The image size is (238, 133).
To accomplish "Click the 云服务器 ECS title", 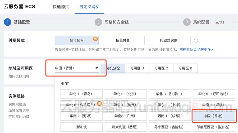I will tap(19, 7).
